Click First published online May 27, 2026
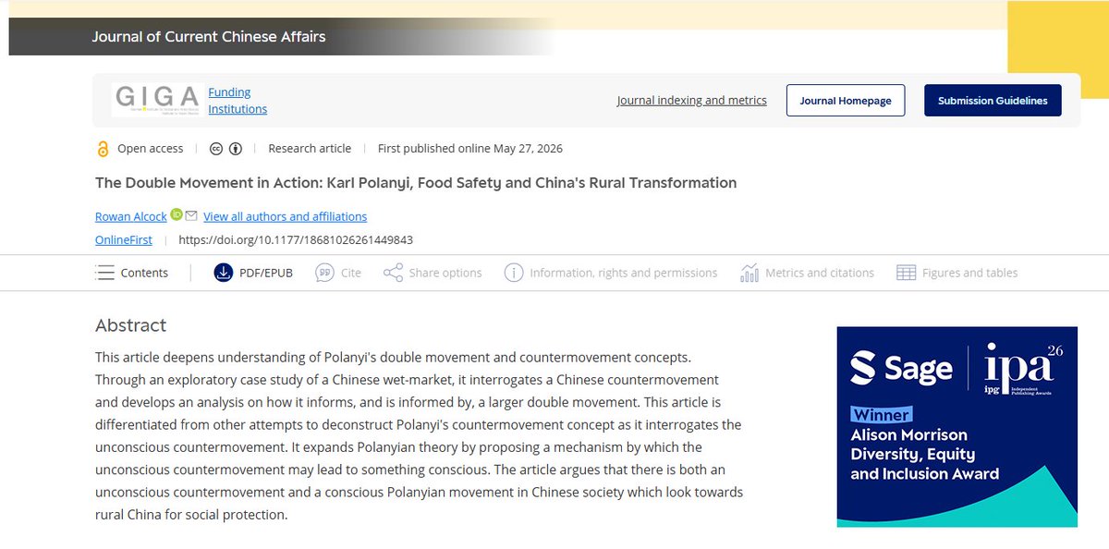The height and width of the screenshot is (549, 1109). (470, 149)
